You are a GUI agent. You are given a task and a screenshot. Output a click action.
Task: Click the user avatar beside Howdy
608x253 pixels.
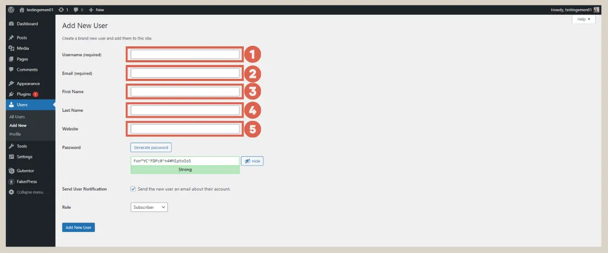pyautogui.click(x=596, y=10)
